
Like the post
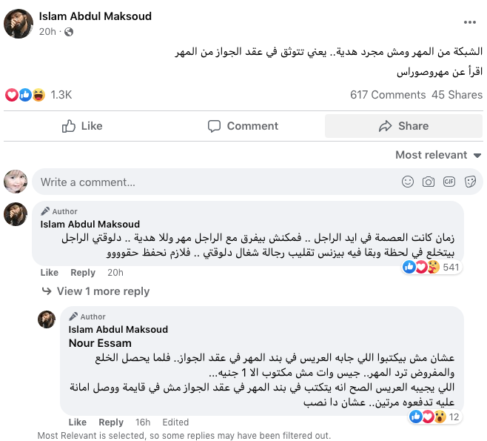[83, 126]
